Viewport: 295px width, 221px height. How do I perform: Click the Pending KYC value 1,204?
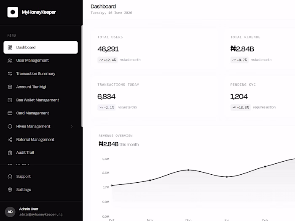tap(239, 96)
